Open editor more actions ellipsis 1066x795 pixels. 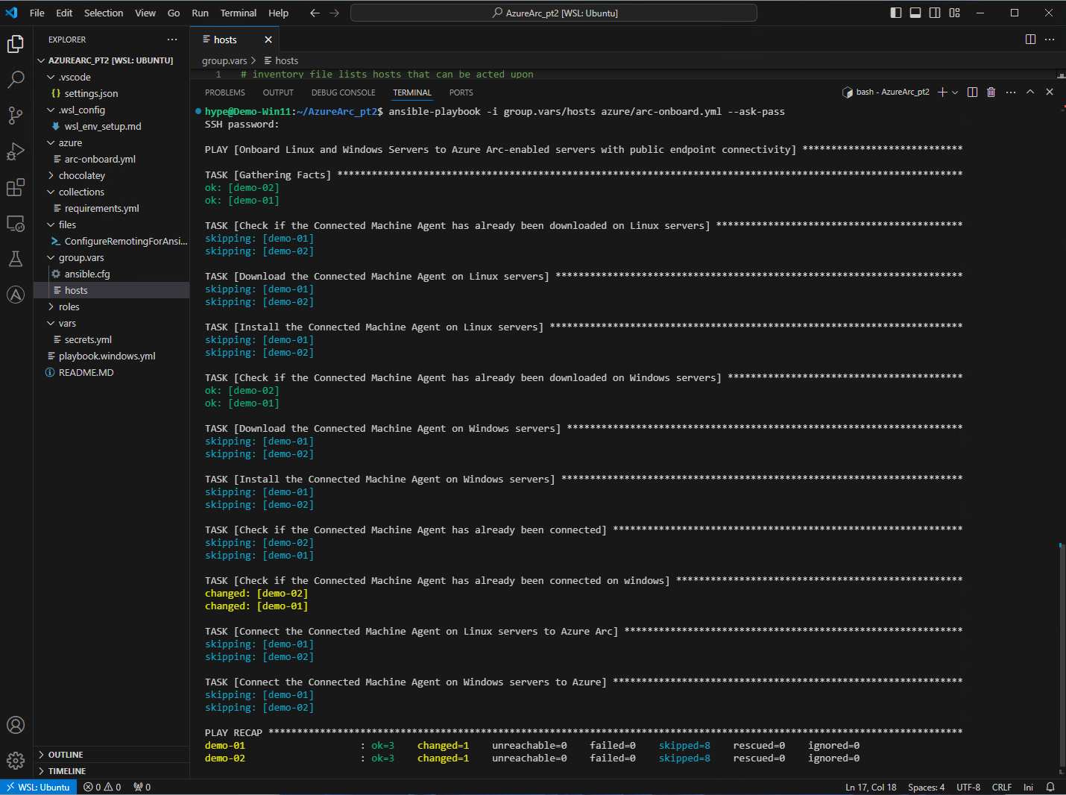pyautogui.click(x=1050, y=40)
